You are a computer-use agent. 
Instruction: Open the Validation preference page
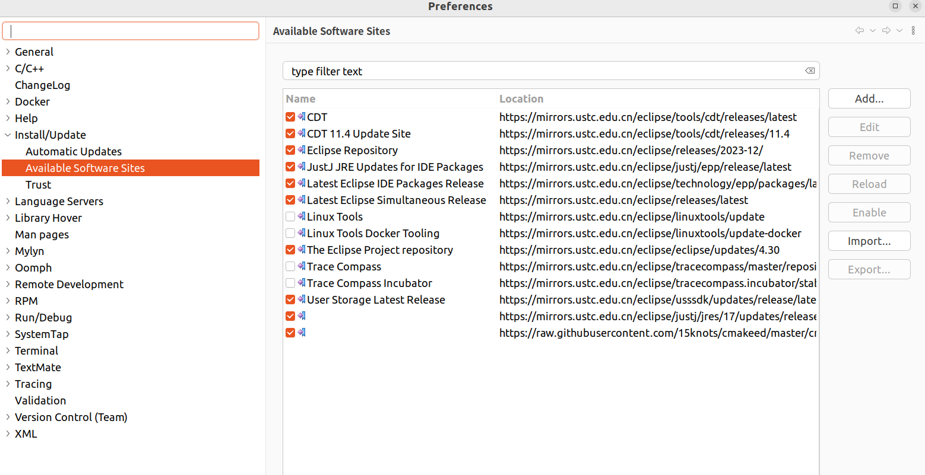[40, 400]
